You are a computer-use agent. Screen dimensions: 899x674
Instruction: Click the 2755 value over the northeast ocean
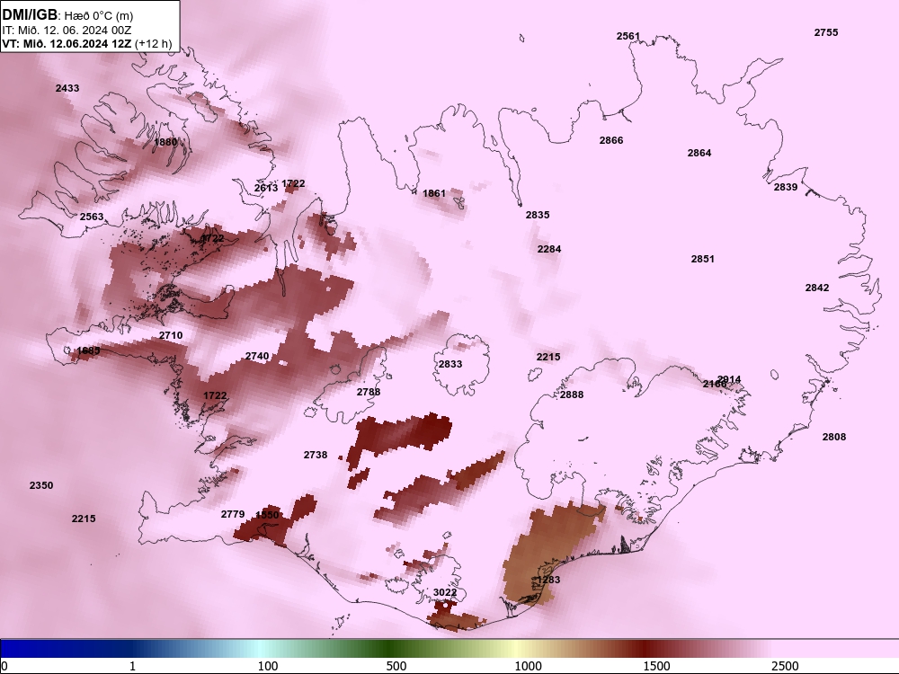826,32
